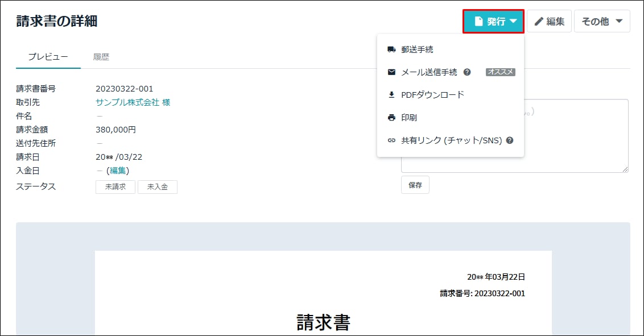644x336 pixels.
Task: Toggle the 未請求 status button
Action: 115,187
